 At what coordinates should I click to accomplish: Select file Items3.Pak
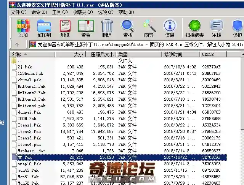[x=29, y=138]
